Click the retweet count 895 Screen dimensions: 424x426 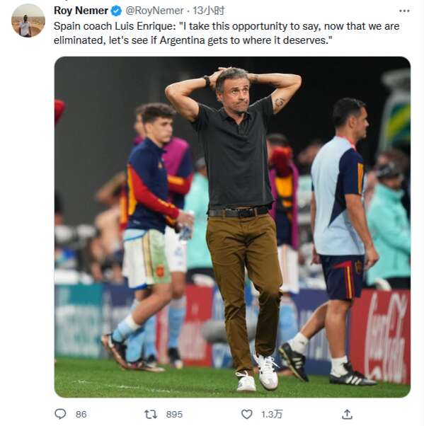(x=174, y=414)
